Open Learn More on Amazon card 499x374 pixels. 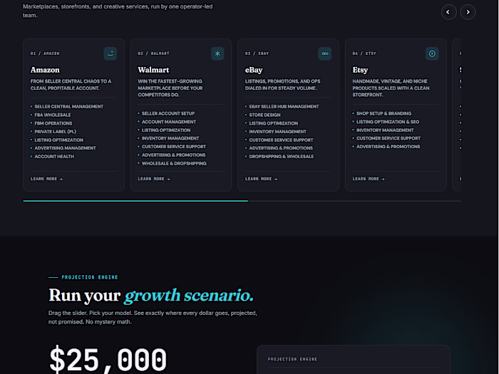point(46,179)
